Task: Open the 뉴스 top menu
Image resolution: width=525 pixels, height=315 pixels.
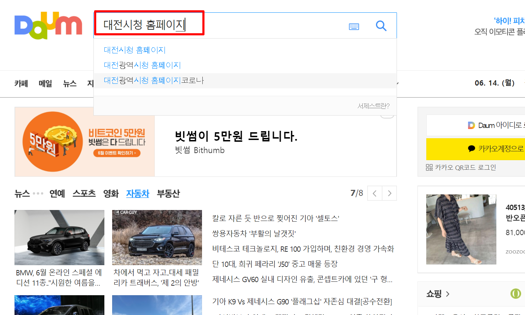Action: [x=70, y=83]
